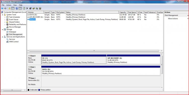Select the Disk 0 label box
Image resolution: width=189 pixels, height=95 pixels.
tap(34, 59)
